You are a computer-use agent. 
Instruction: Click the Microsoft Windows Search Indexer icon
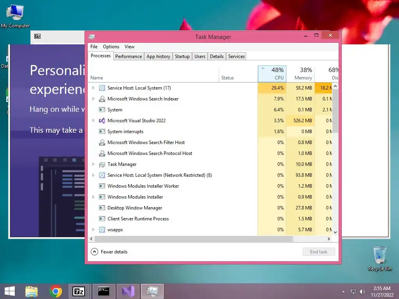(102, 99)
